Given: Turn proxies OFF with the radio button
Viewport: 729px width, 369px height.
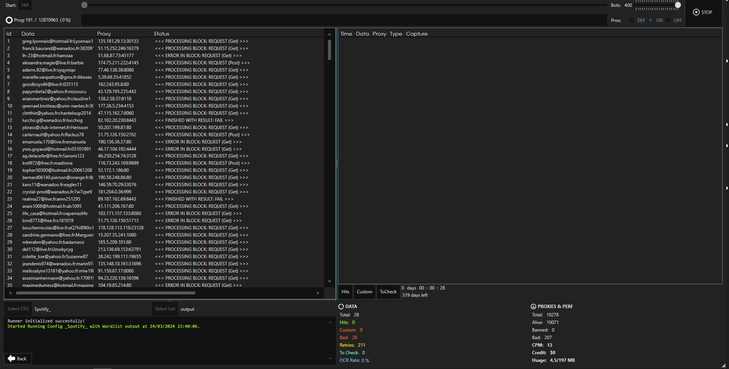Looking at the screenshot, I should (668, 20).
